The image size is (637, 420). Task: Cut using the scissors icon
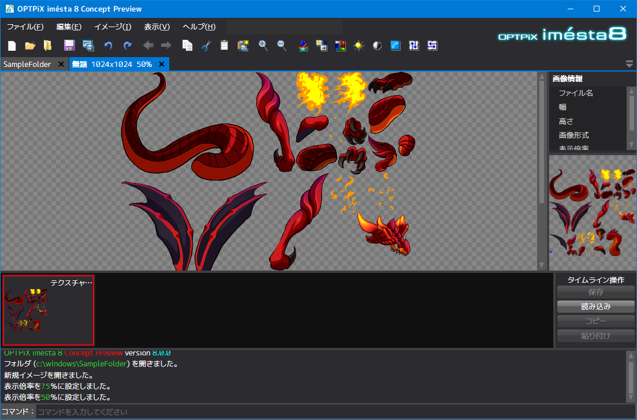tap(206, 46)
